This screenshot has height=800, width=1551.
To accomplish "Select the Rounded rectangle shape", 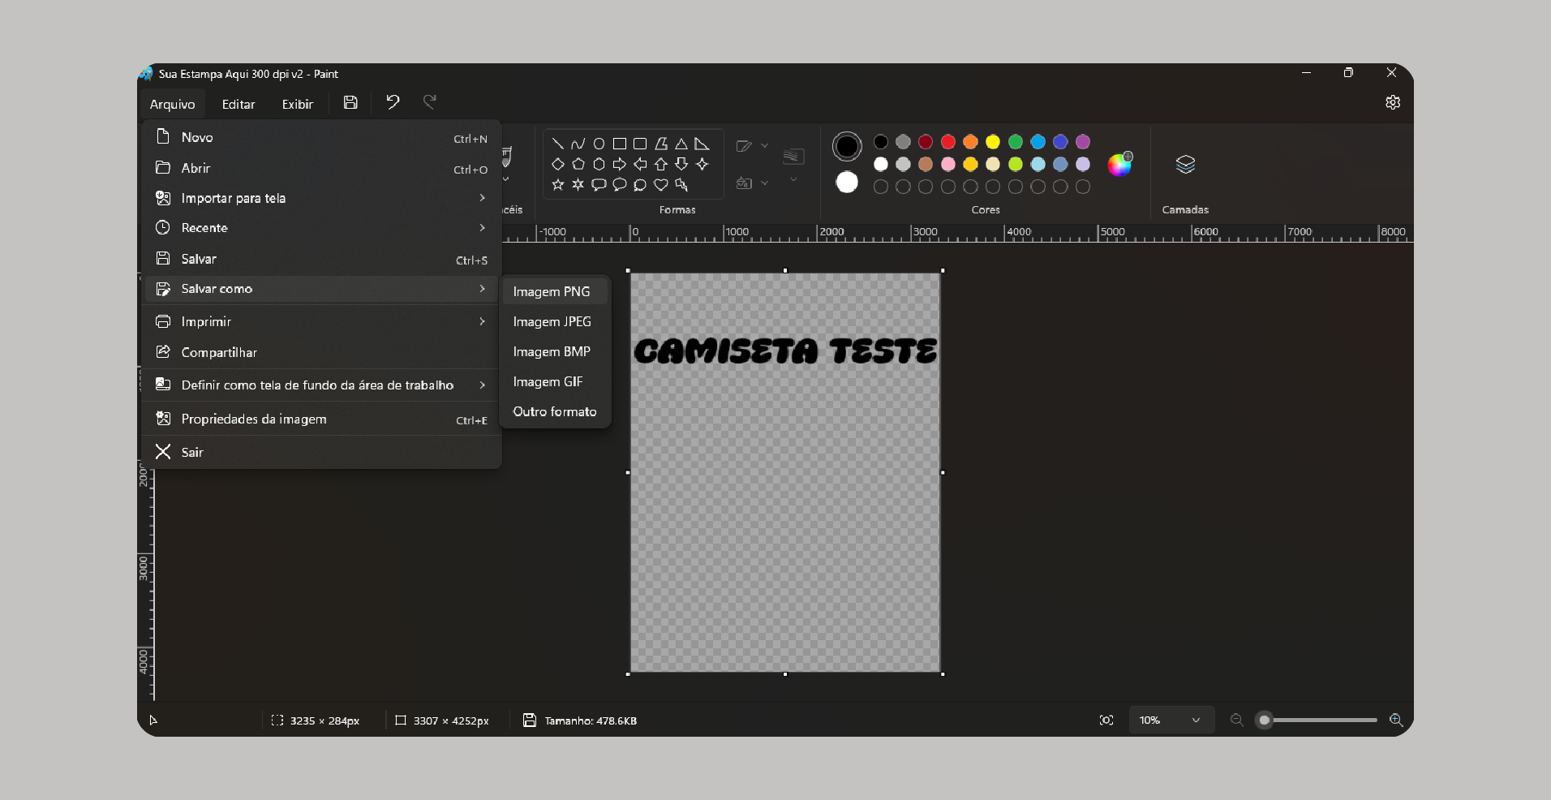I will click(640, 144).
